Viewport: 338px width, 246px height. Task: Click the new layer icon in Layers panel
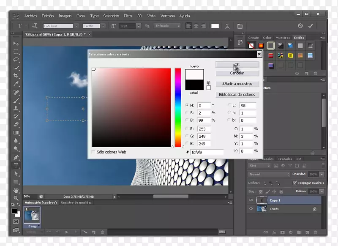coord(307,232)
